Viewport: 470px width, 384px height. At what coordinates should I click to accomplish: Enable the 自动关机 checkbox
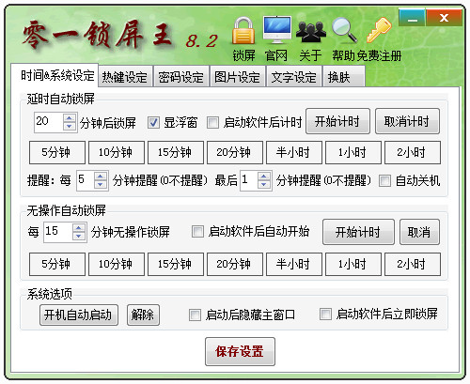point(384,180)
